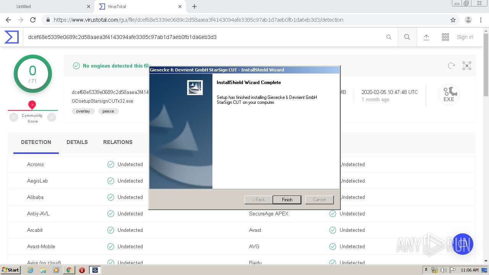Click the 2020-02-05 scan date text

click(390, 92)
